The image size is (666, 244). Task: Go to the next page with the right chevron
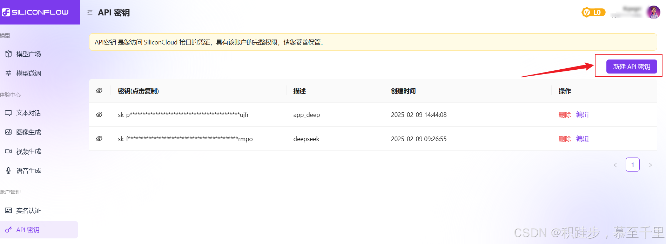(x=650, y=165)
